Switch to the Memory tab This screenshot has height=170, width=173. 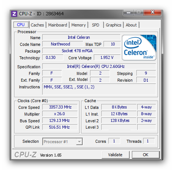(x=78, y=25)
